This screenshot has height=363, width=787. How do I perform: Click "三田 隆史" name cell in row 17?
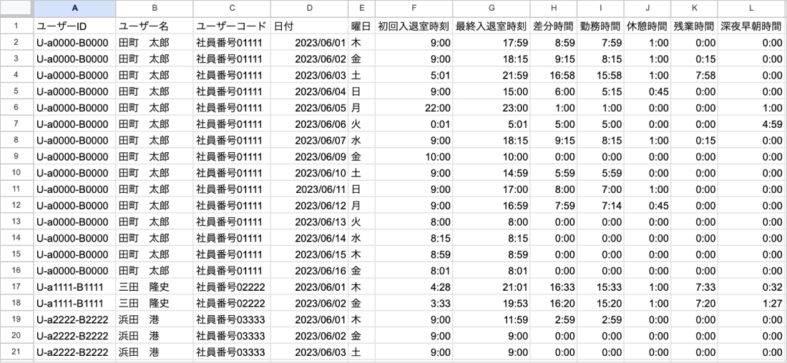[x=153, y=287]
